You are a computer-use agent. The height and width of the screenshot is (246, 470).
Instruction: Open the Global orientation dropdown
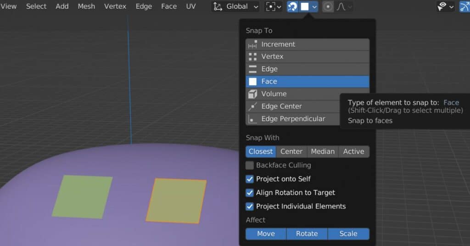[235, 6]
